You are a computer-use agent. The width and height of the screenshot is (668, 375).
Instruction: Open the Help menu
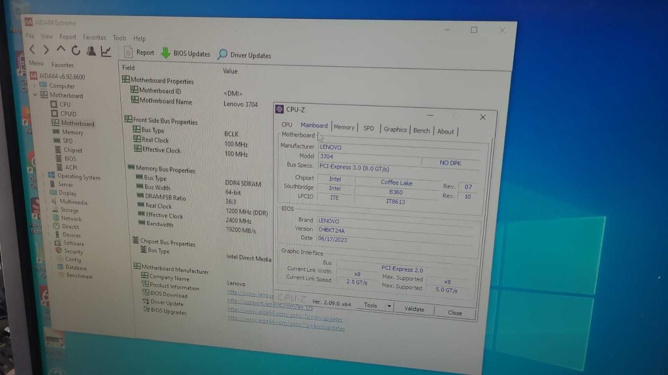(140, 38)
